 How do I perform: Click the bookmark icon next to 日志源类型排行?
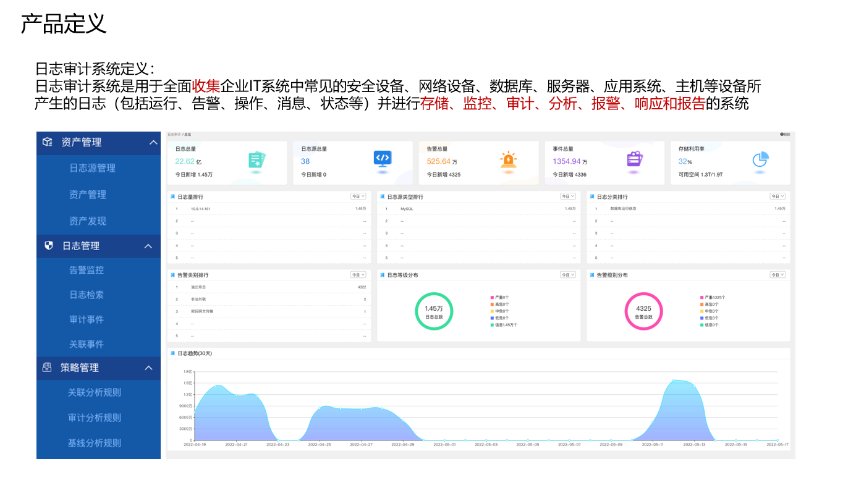[x=383, y=197]
